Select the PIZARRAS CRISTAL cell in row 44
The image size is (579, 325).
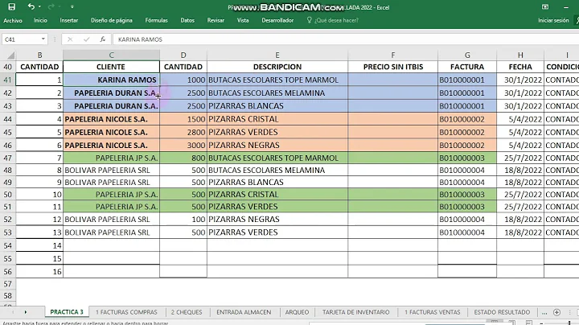point(277,119)
